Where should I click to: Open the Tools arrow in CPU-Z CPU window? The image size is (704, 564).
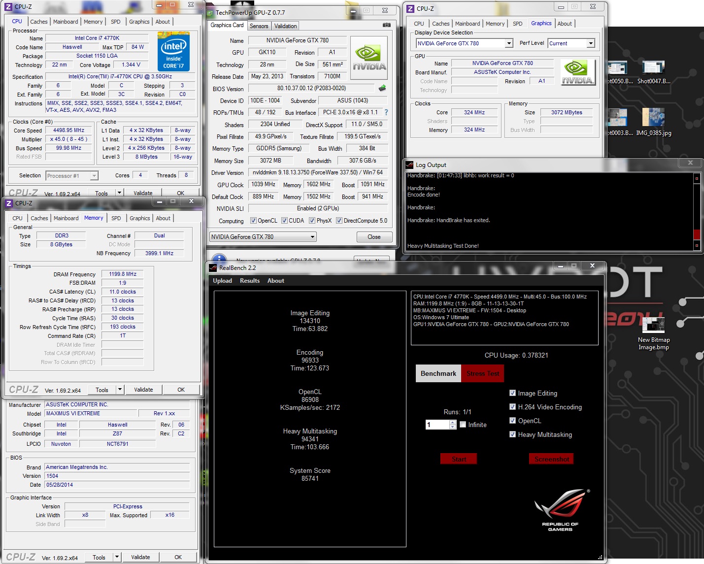[119, 193]
